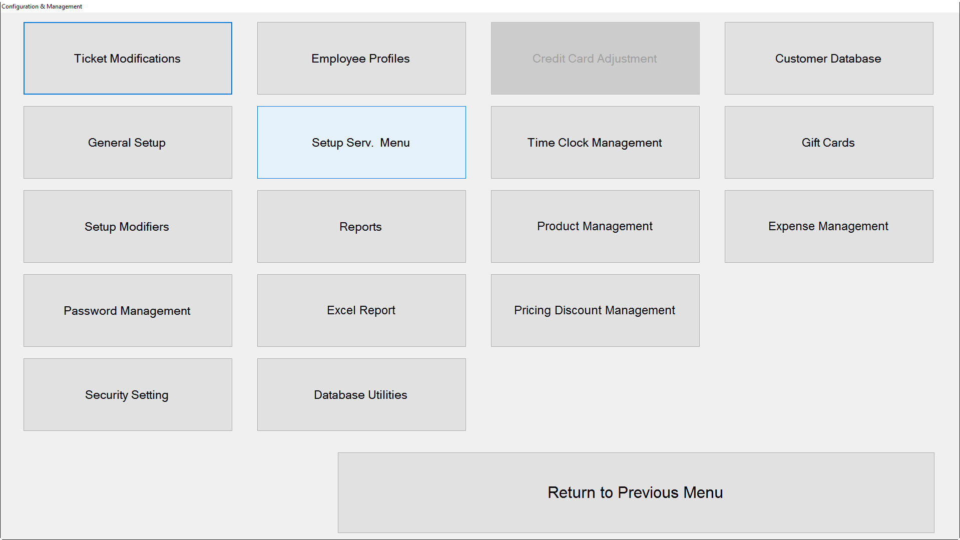Viewport: 960px width, 540px height.
Task: Open the Reports section
Action: pyautogui.click(x=361, y=226)
